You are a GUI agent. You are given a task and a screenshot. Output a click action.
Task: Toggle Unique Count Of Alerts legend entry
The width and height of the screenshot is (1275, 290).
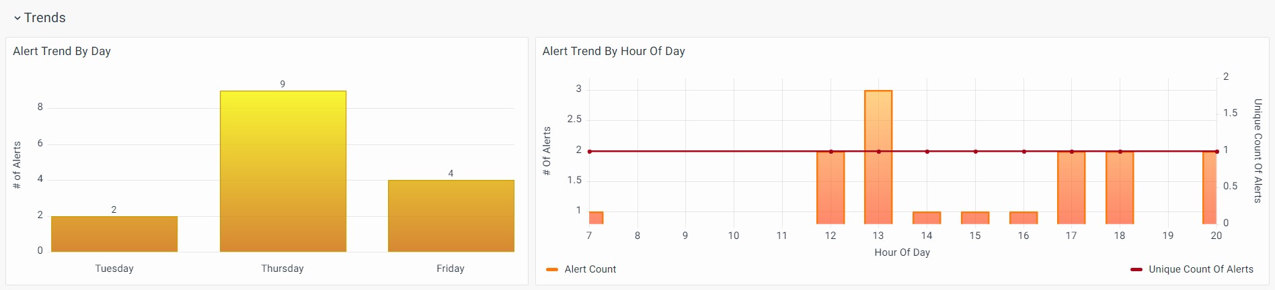tap(1200, 269)
